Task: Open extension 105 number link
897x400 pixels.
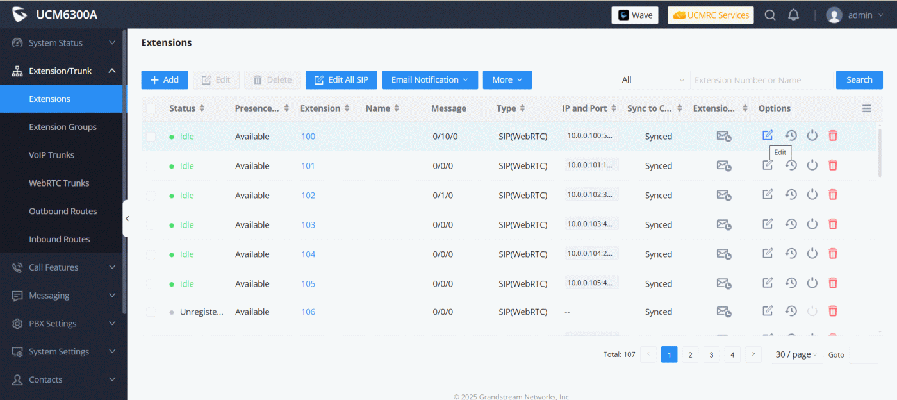Action: pyautogui.click(x=308, y=284)
